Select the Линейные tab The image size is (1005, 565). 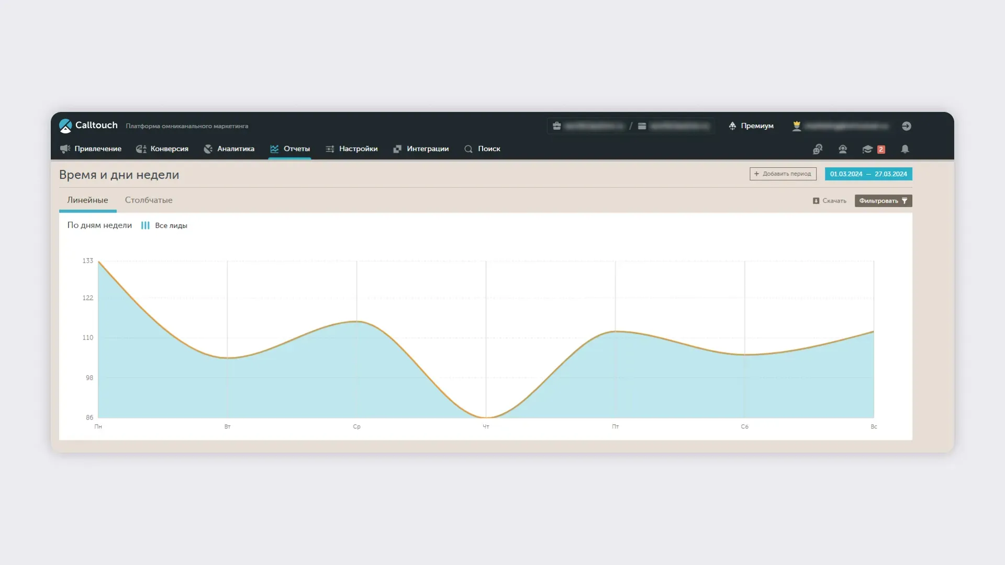87,200
